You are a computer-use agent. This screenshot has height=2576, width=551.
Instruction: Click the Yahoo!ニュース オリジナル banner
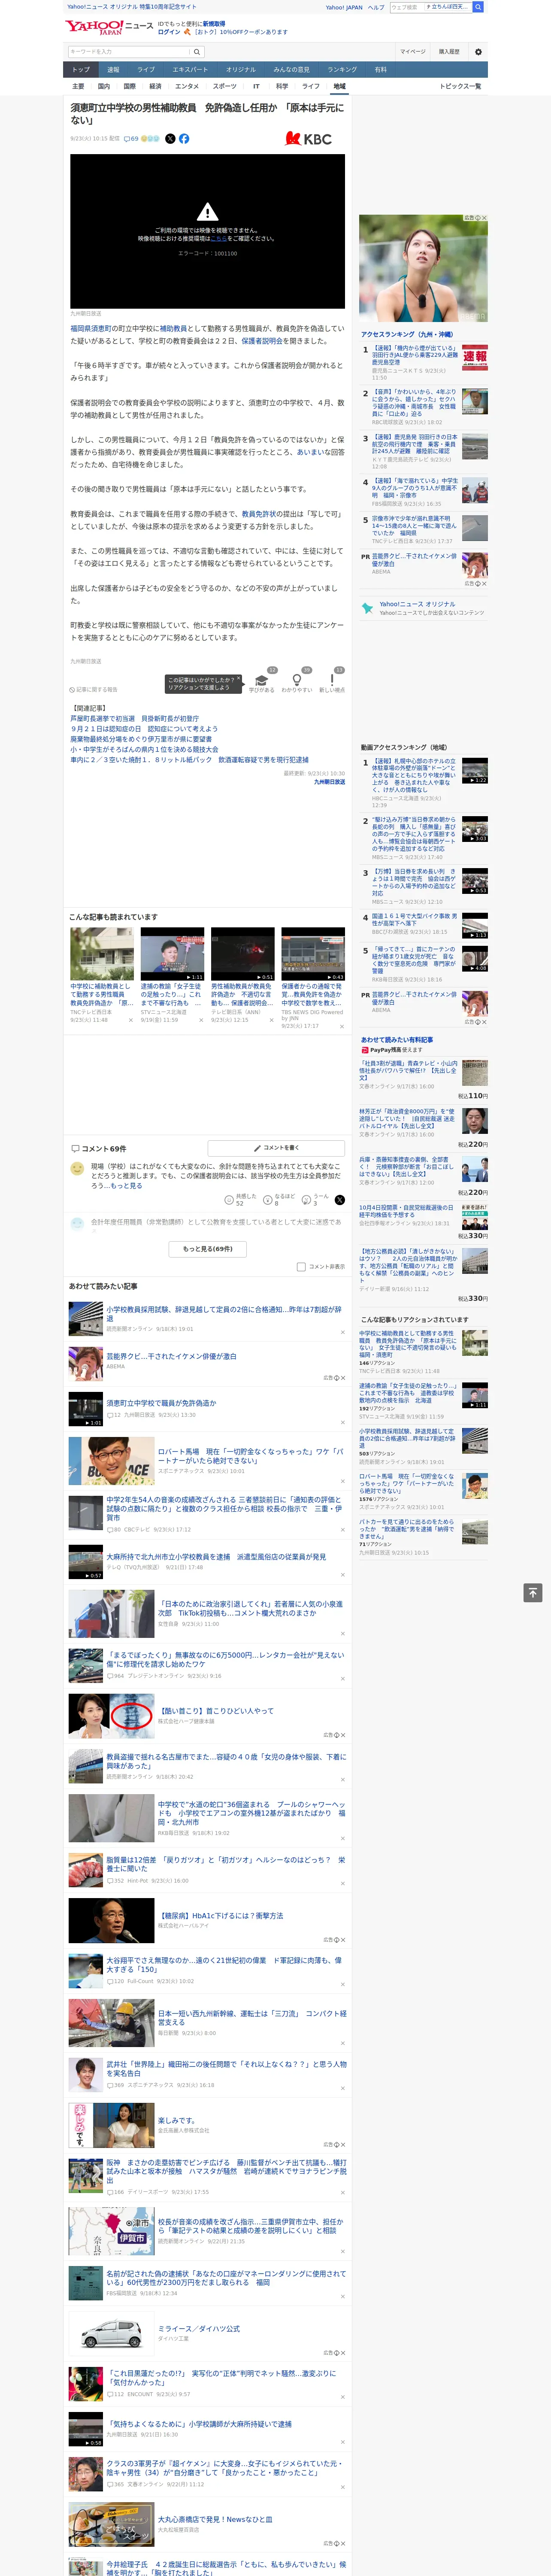pos(424,607)
